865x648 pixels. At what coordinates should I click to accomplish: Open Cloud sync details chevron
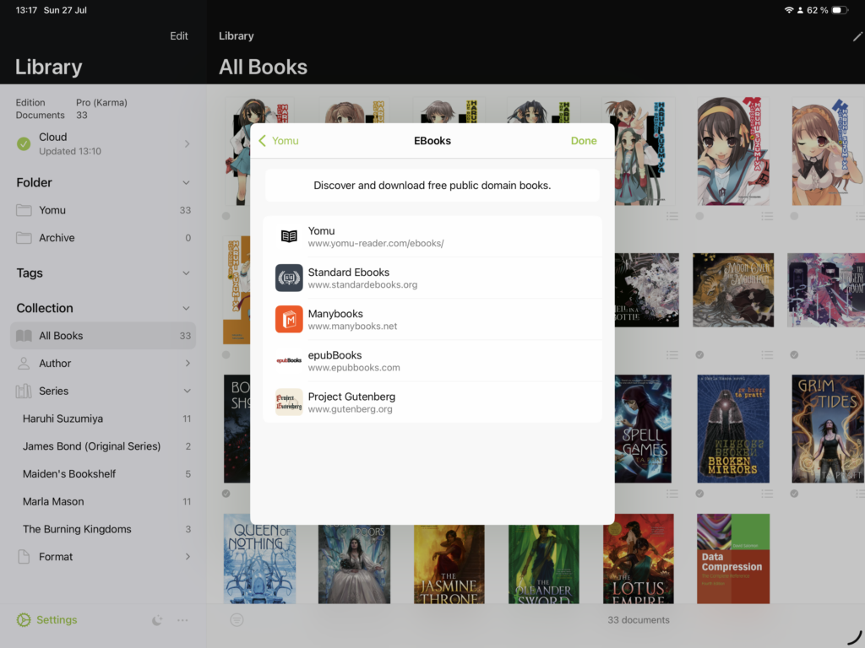click(187, 143)
